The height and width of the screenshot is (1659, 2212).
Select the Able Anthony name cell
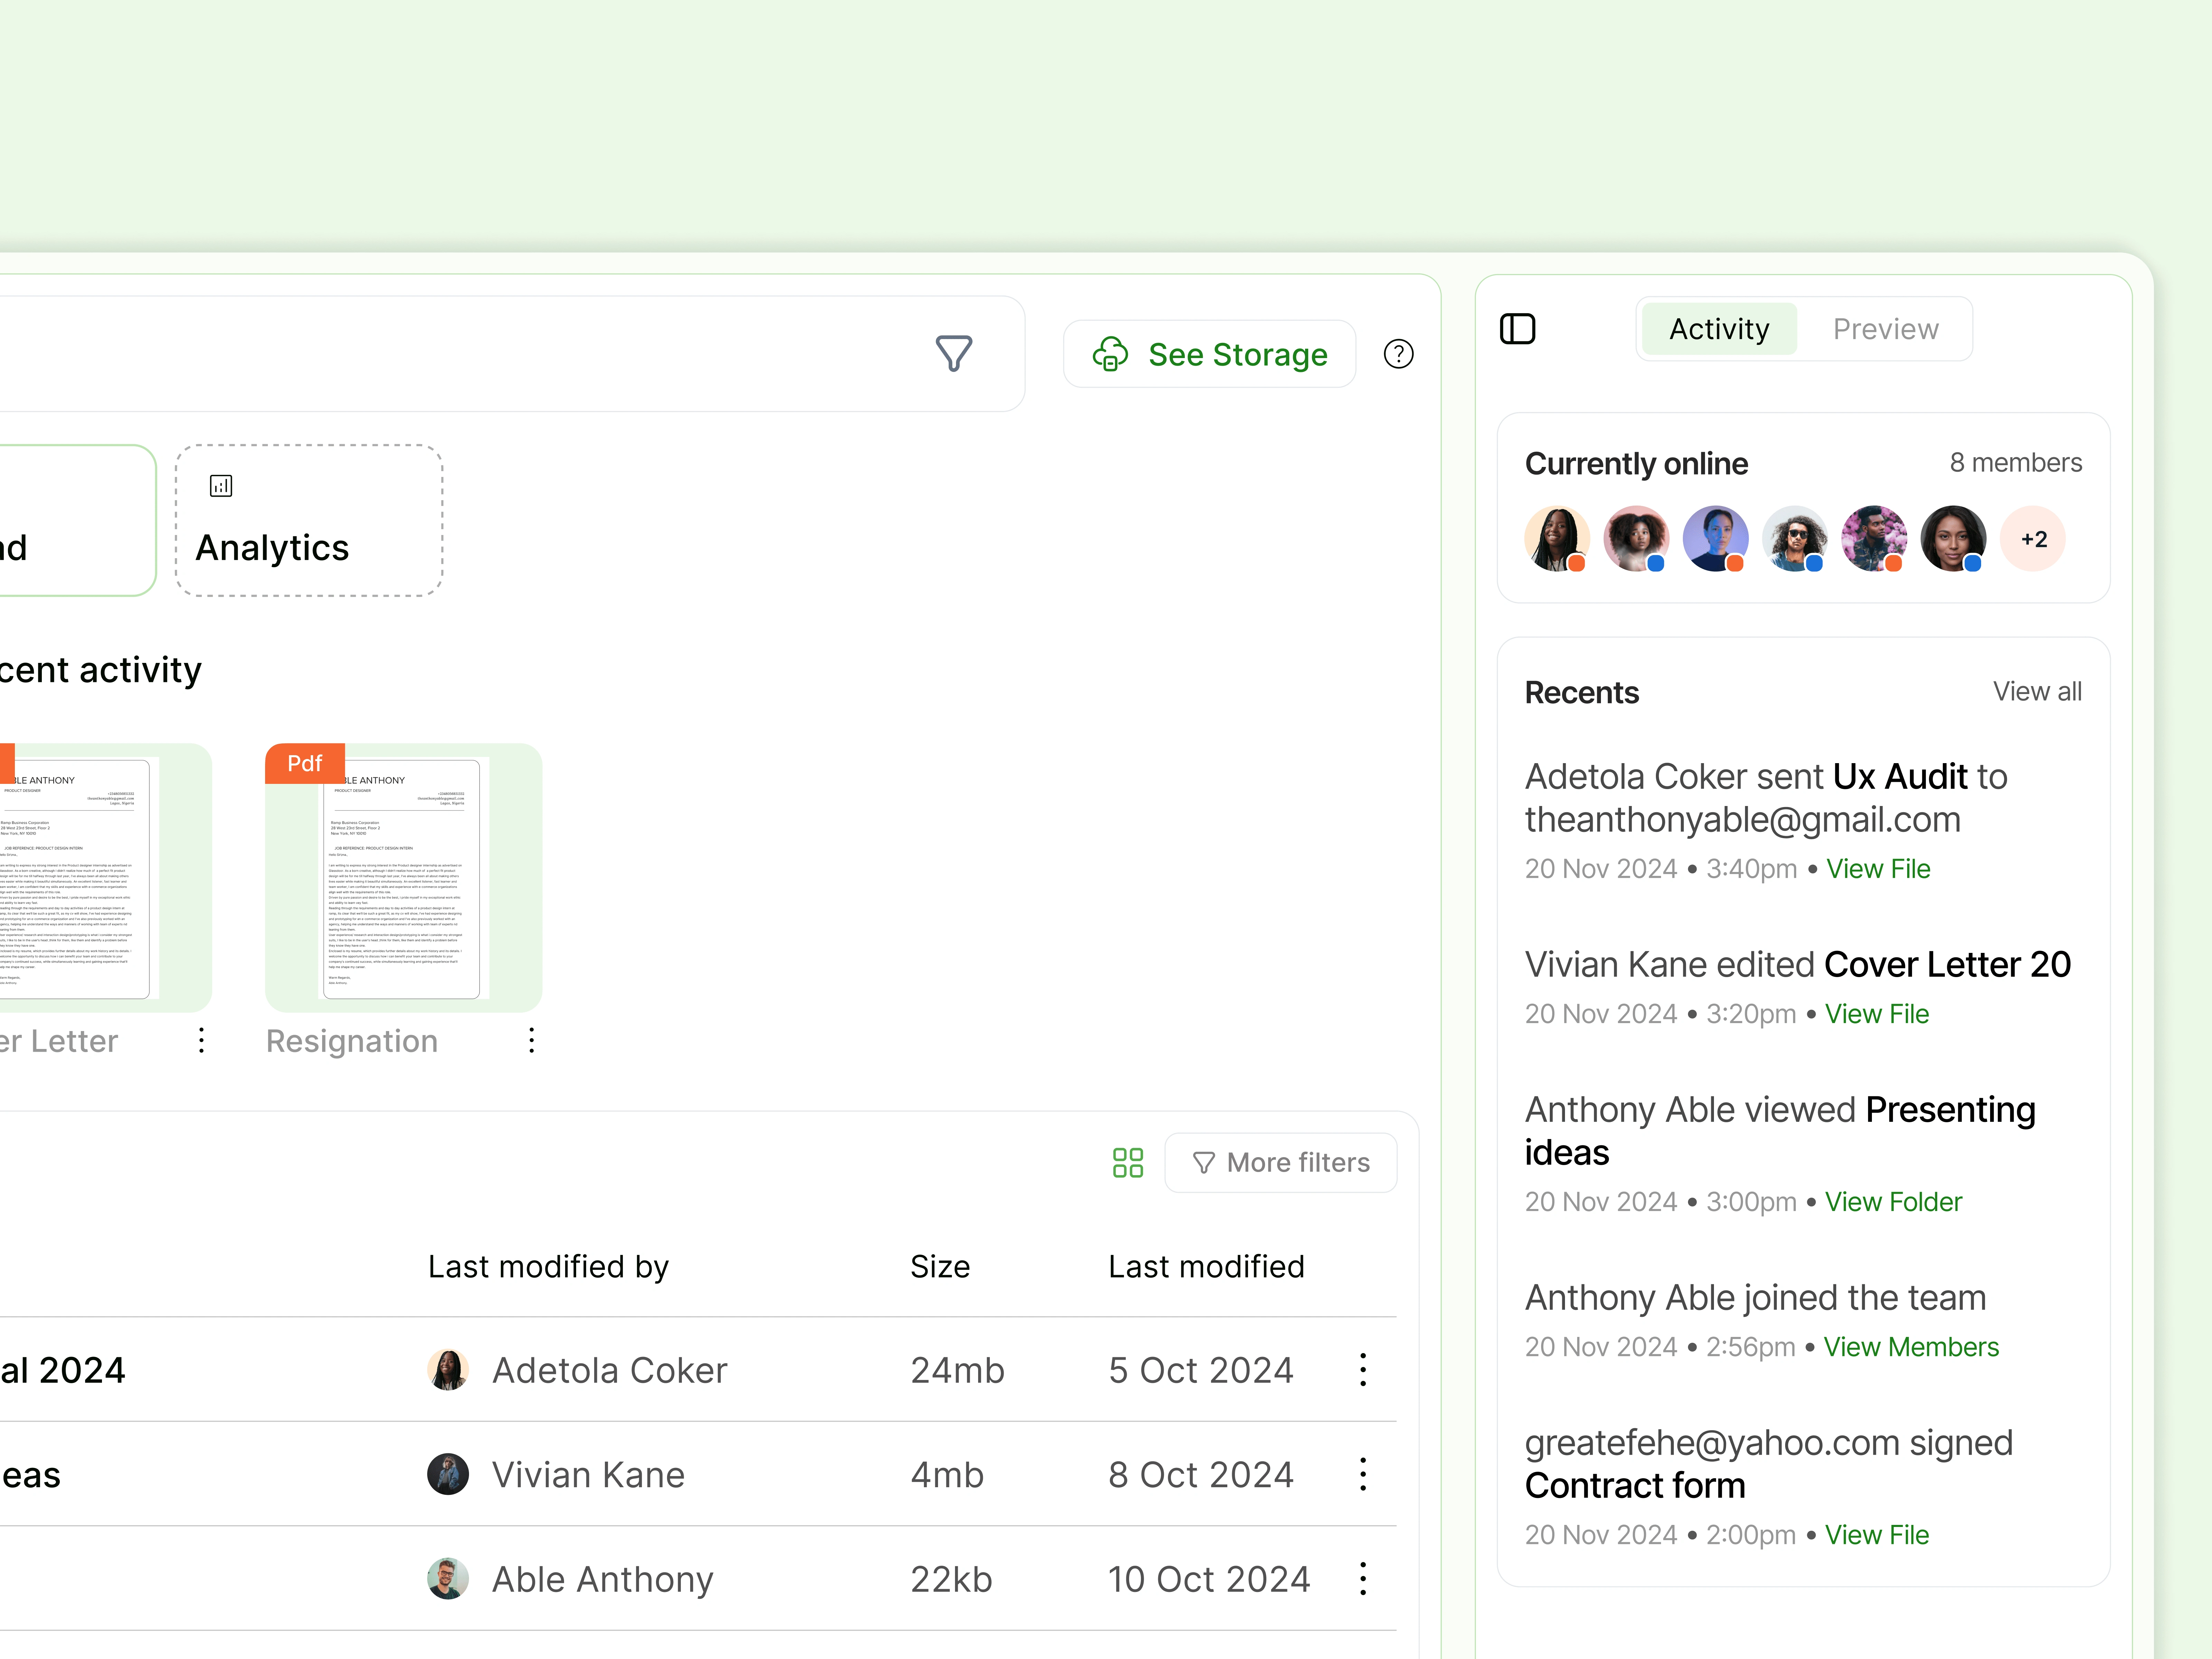(602, 1579)
